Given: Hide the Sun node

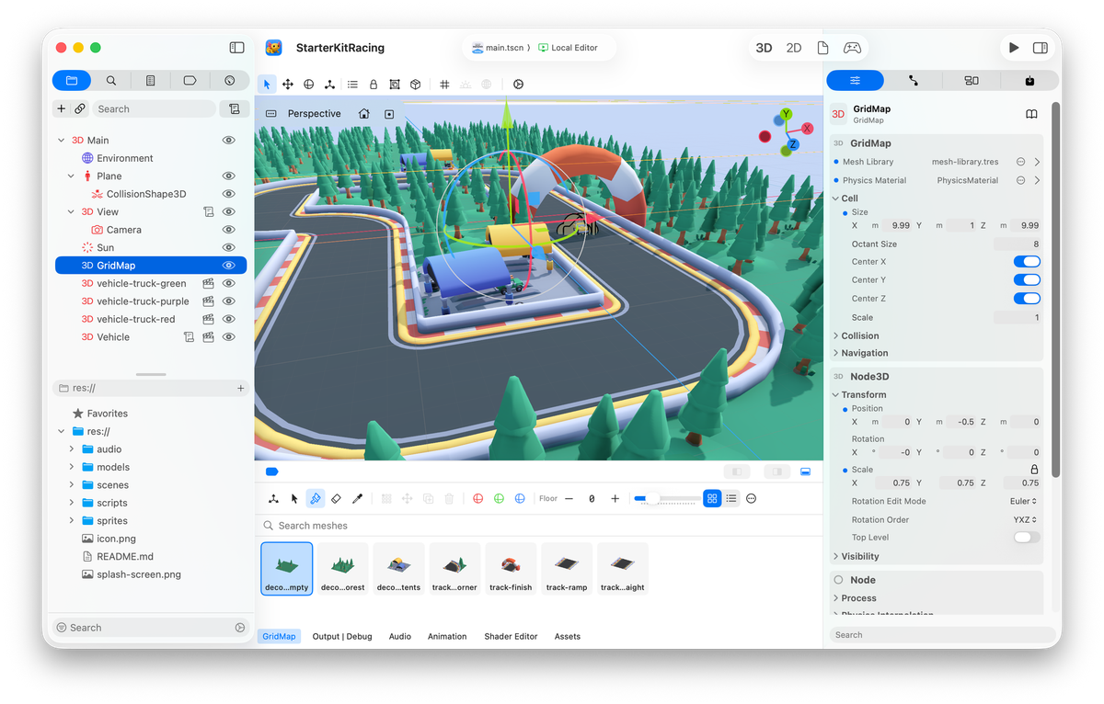Looking at the screenshot, I should point(229,248).
